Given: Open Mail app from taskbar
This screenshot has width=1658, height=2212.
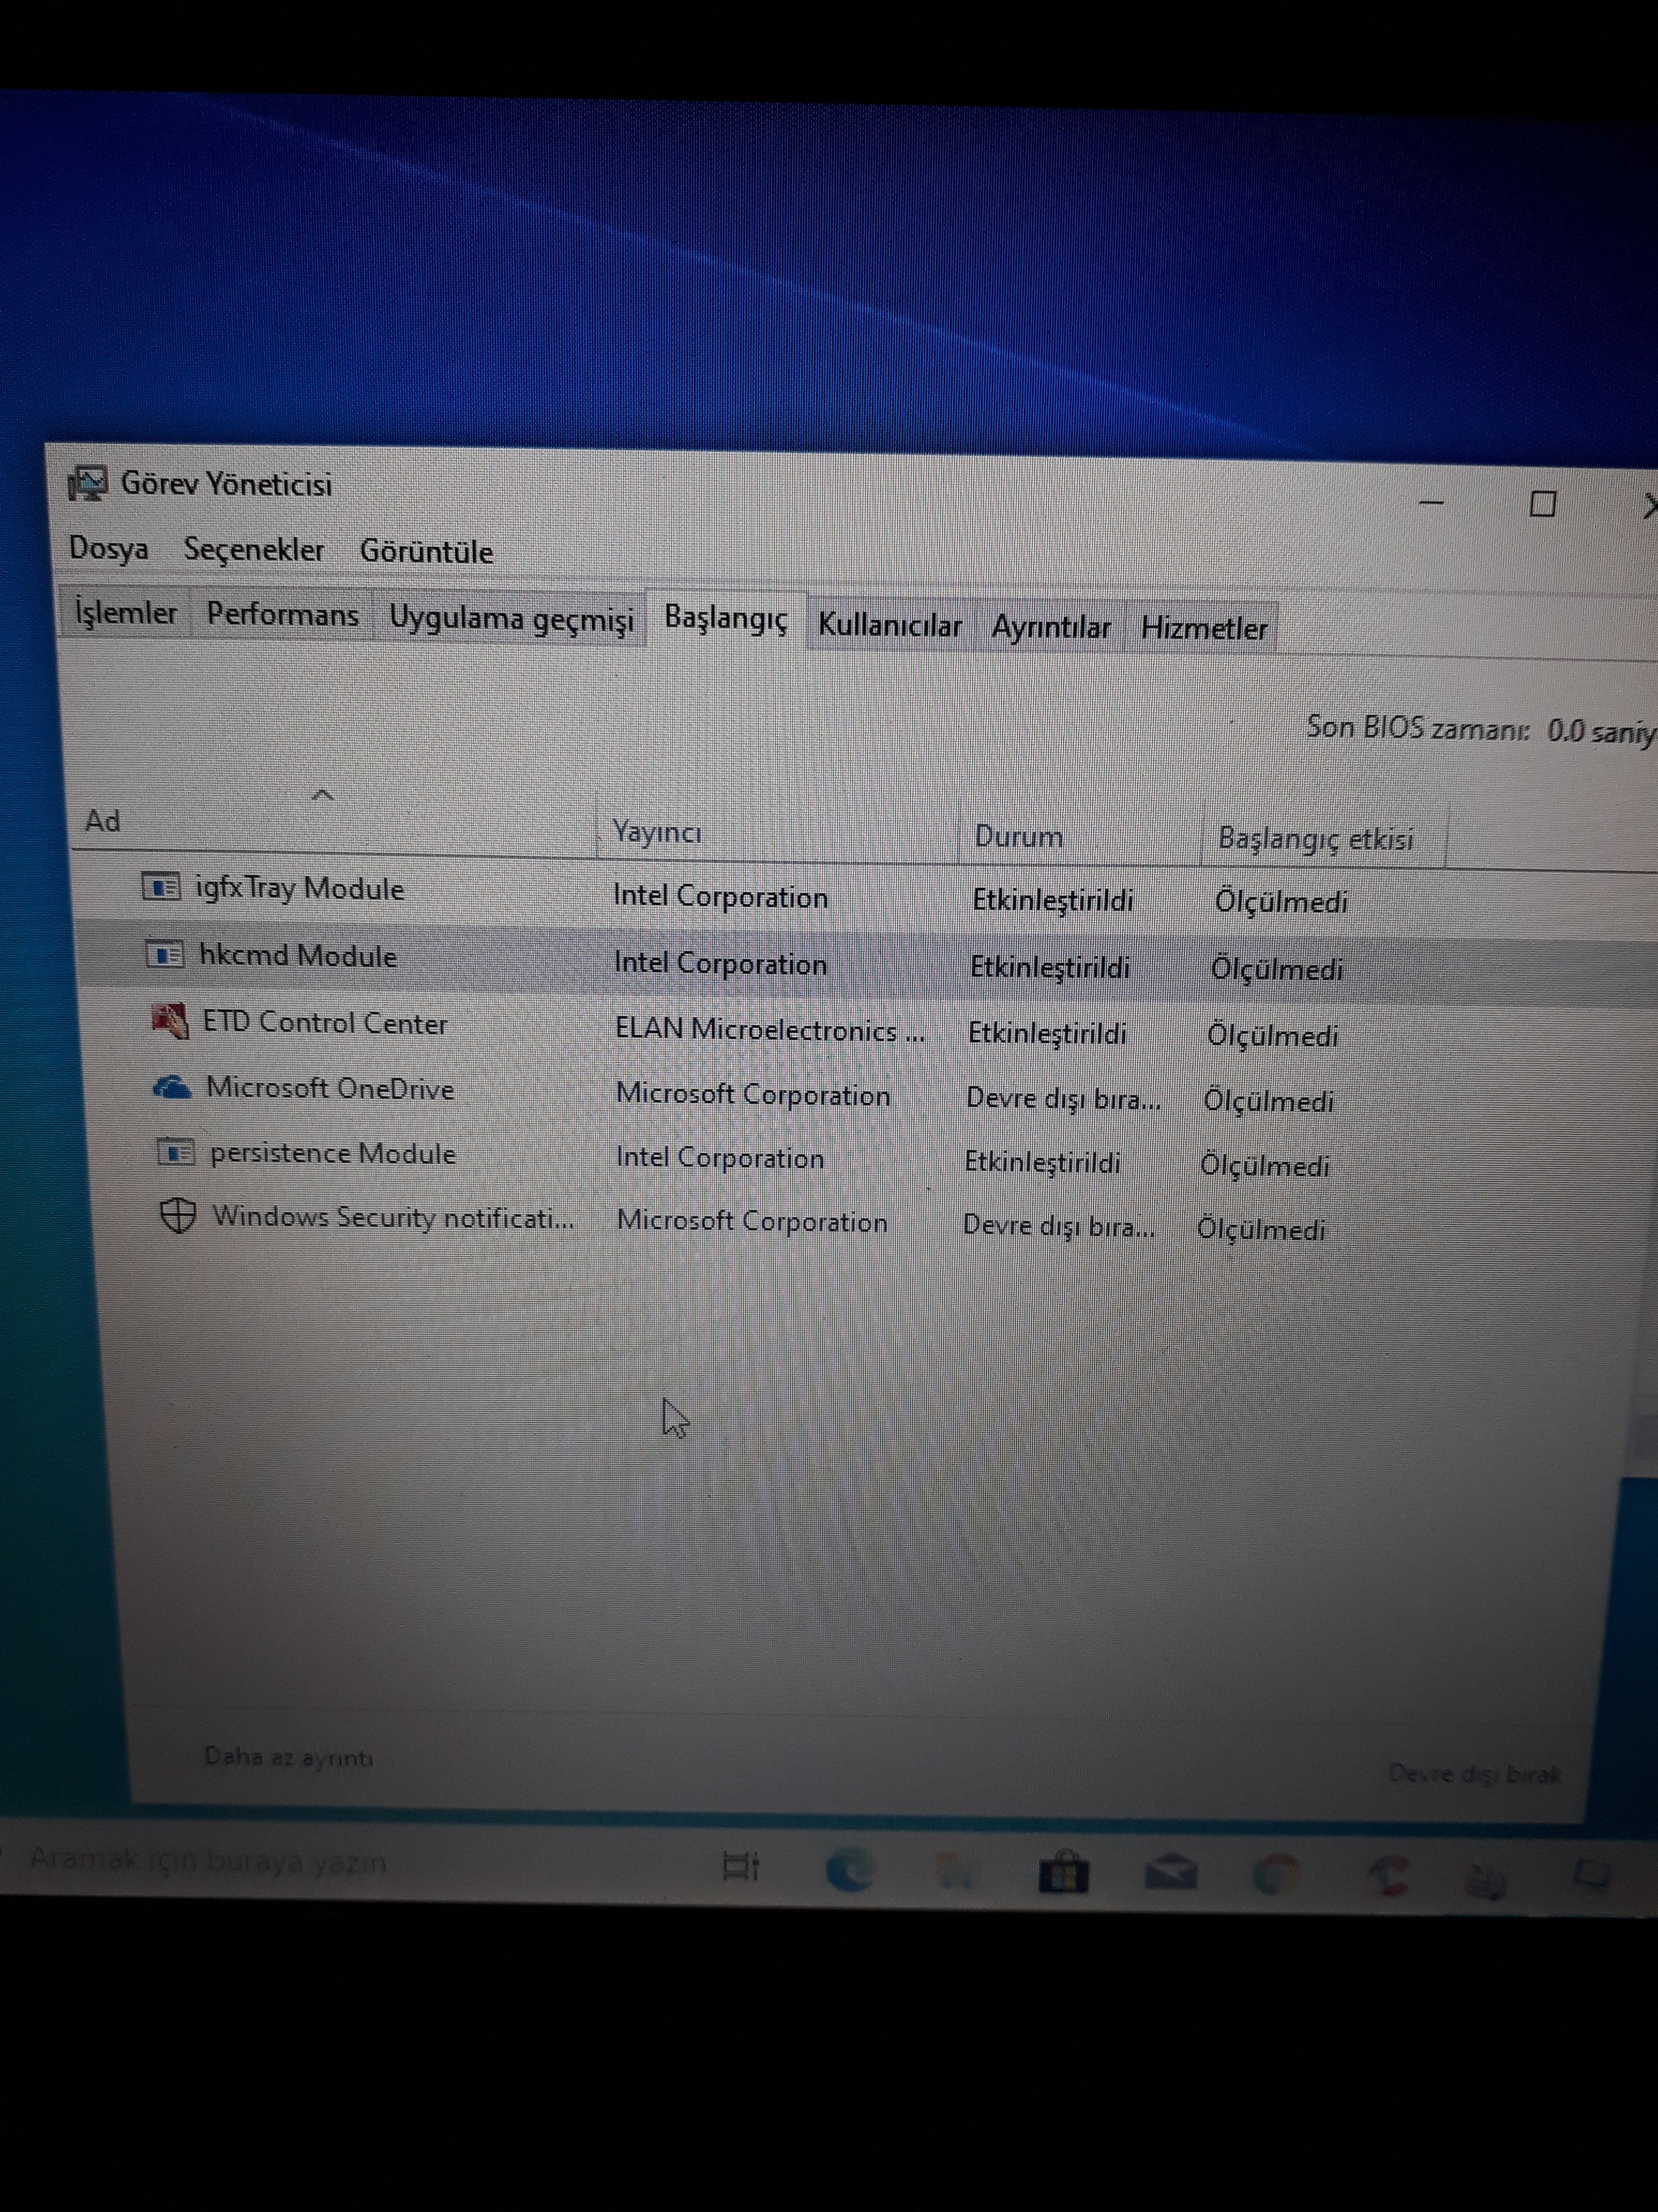Looking at the screenshot, I should tap(1170, 1872).
